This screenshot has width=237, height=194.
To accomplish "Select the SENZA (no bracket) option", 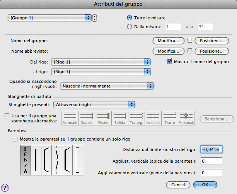I will [25, 160].
